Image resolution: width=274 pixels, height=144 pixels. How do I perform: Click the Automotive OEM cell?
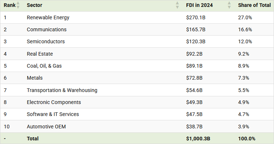[x=46, y=127]
